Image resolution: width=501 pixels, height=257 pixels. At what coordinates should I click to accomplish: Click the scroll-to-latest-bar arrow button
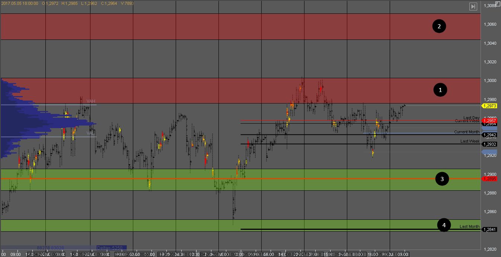coord(473,6)
